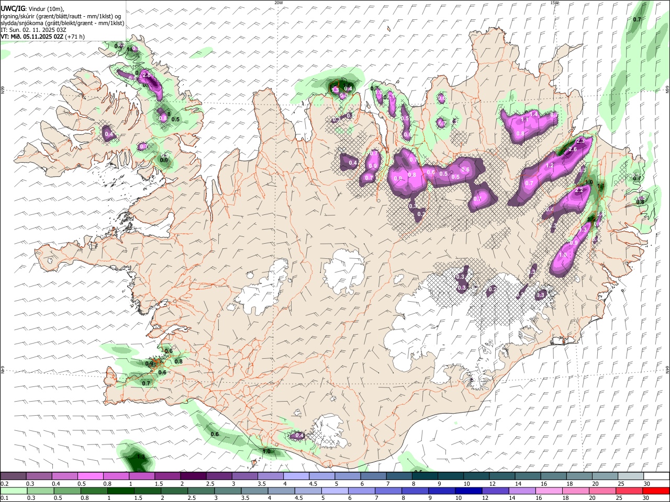The image size is (670, 502).
Task: Click the 'rigning/skúrir' legend description line
Action: [61, 16]
